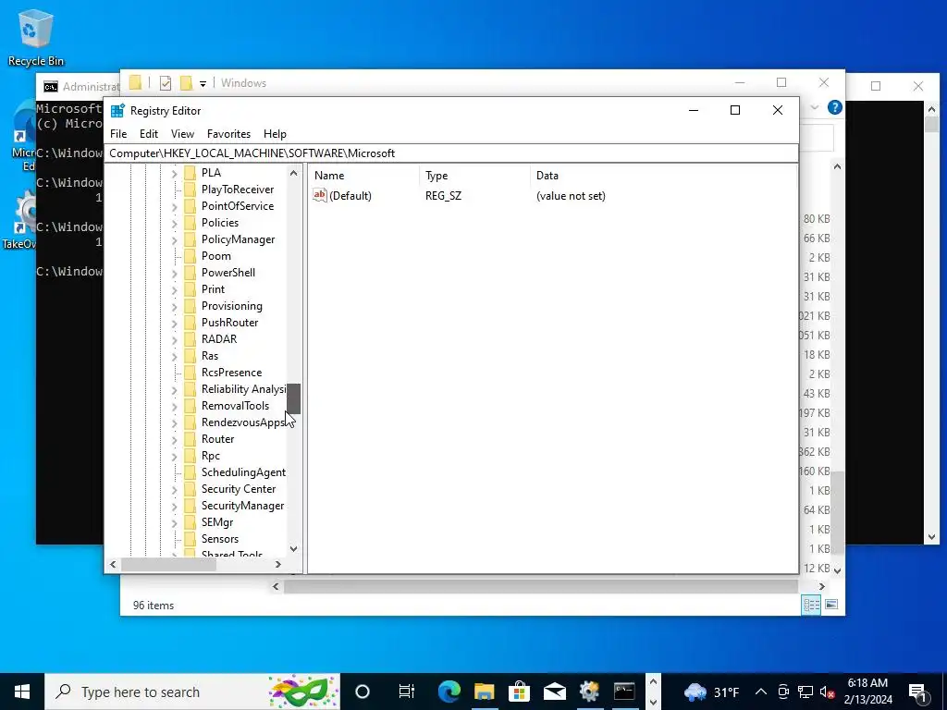This screenshot has width=947, height=710.
Task: Expand the PushRouter registry key
Action: coord(174,323)
